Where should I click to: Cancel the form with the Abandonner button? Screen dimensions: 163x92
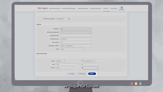point(82,74)
